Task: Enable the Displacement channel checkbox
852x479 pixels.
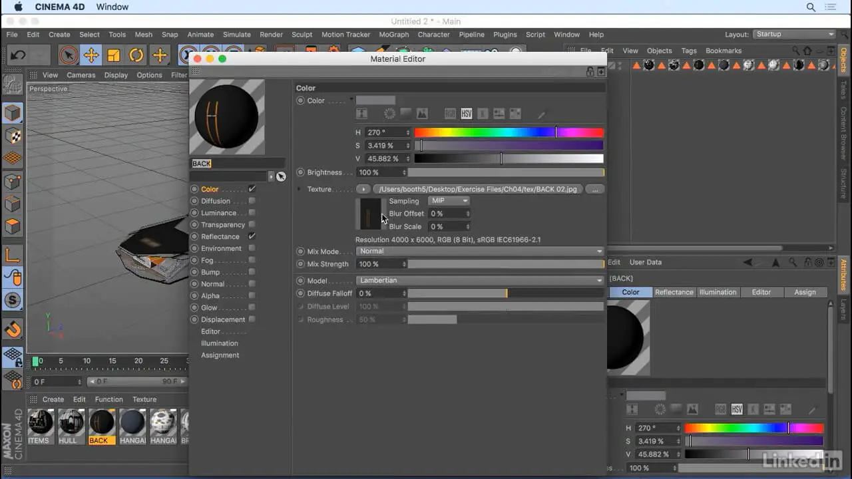Action: (252, 319)
